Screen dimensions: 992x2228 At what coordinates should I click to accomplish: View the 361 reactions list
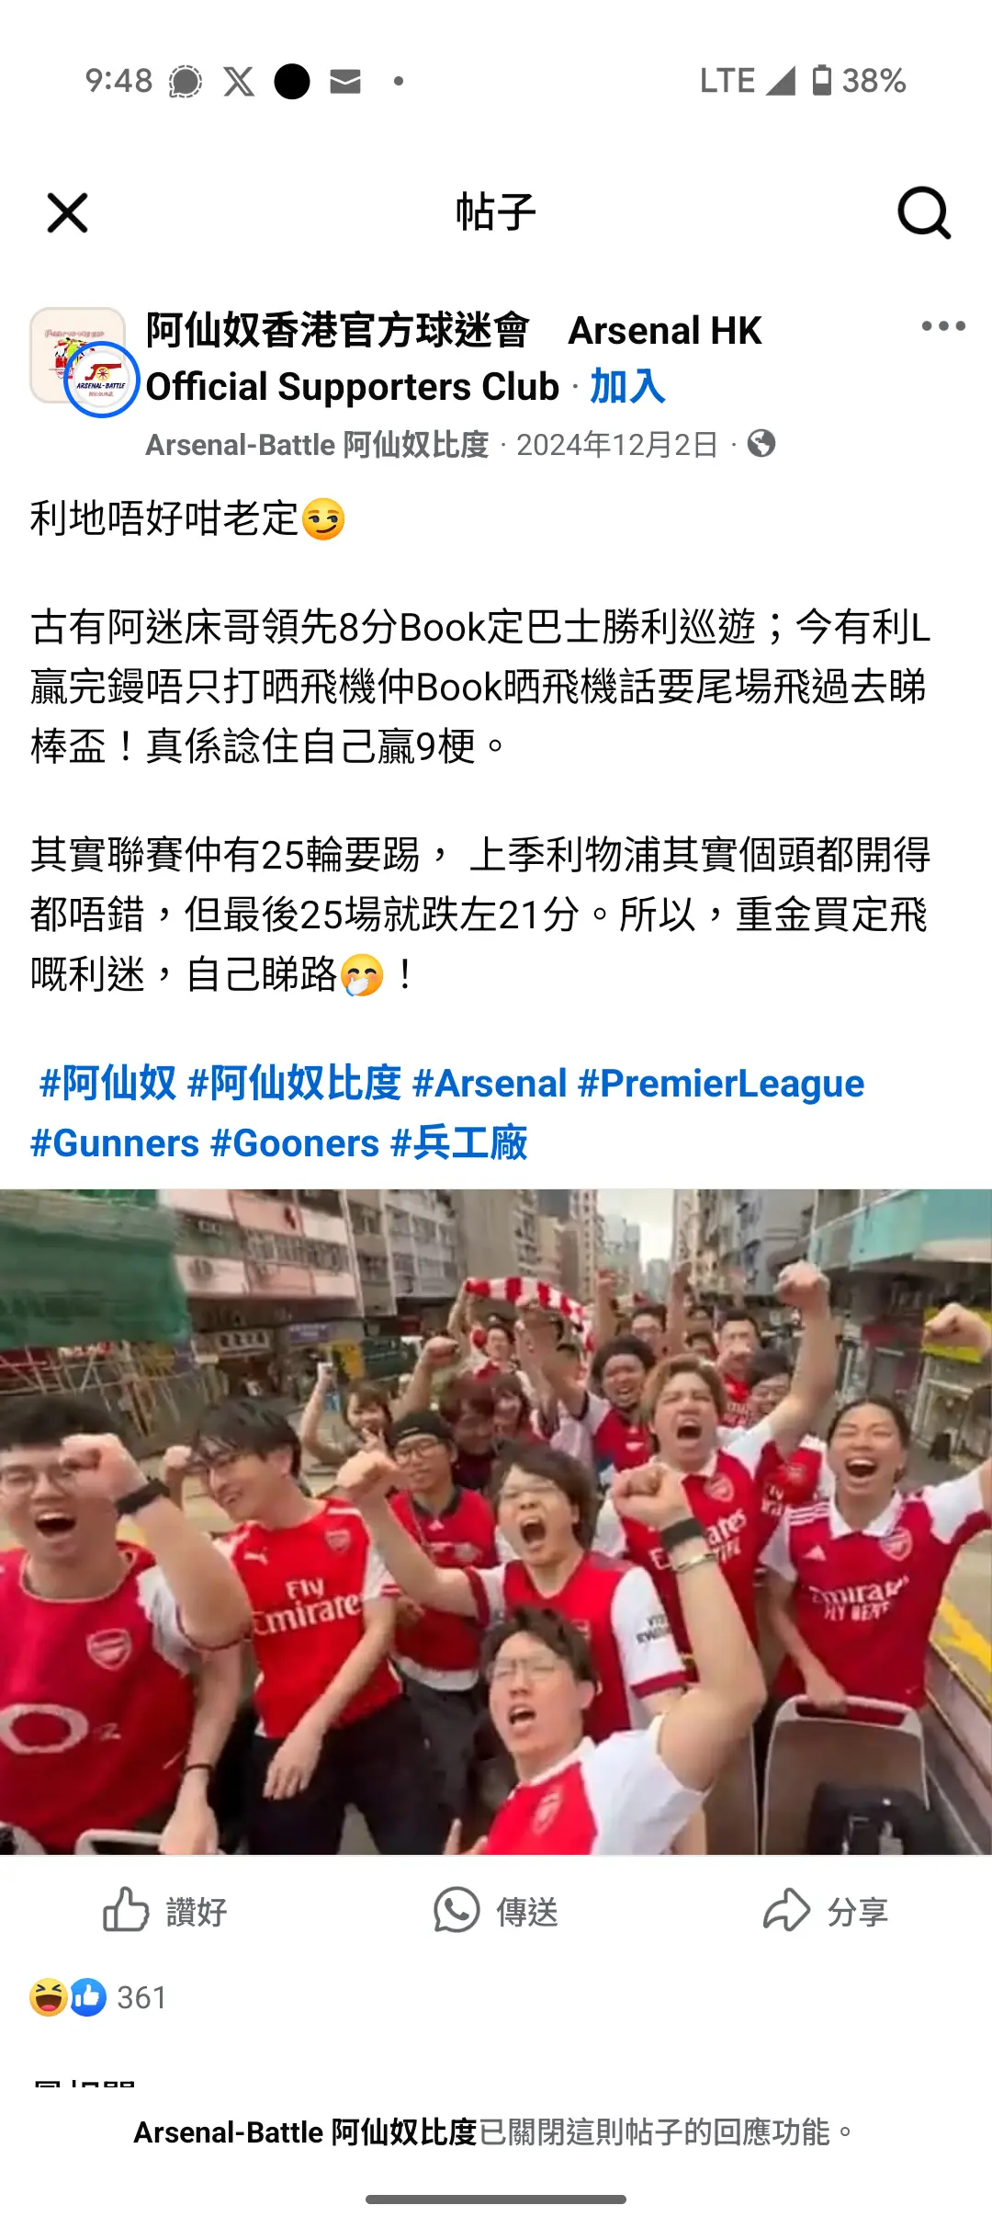[98, 1997]
